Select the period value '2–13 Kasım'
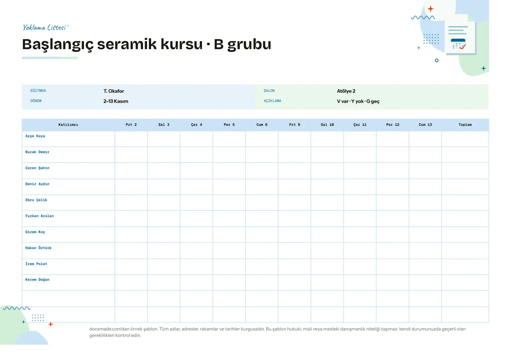This screenshot has width=510, height=361. [116, 101]
